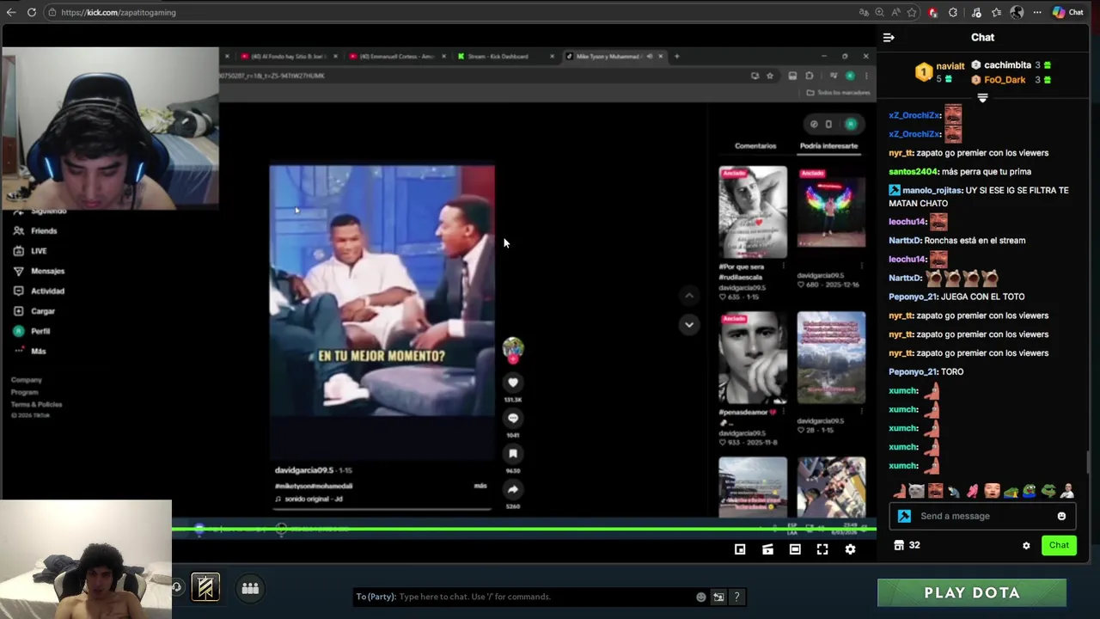Screen dimensions: 1100x619
Task: Toggle theater mode on the Kick player
Action: point(795,549)
